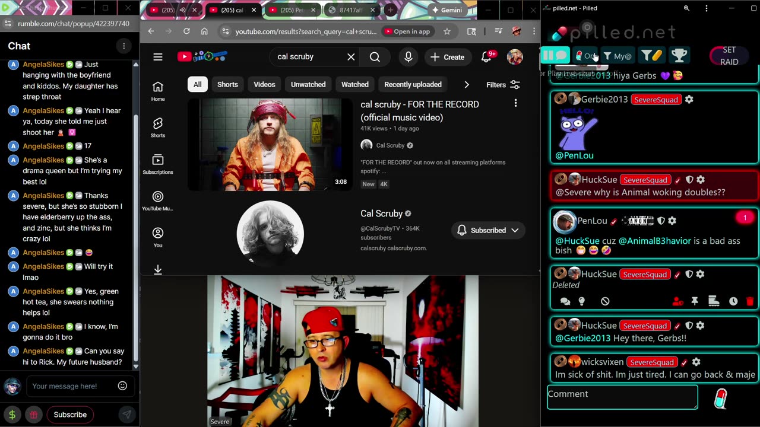Open Rumble chat options three-dot menu
Image resolution: width=760 pixels, height=427 pixels.
tap(123, 46)
